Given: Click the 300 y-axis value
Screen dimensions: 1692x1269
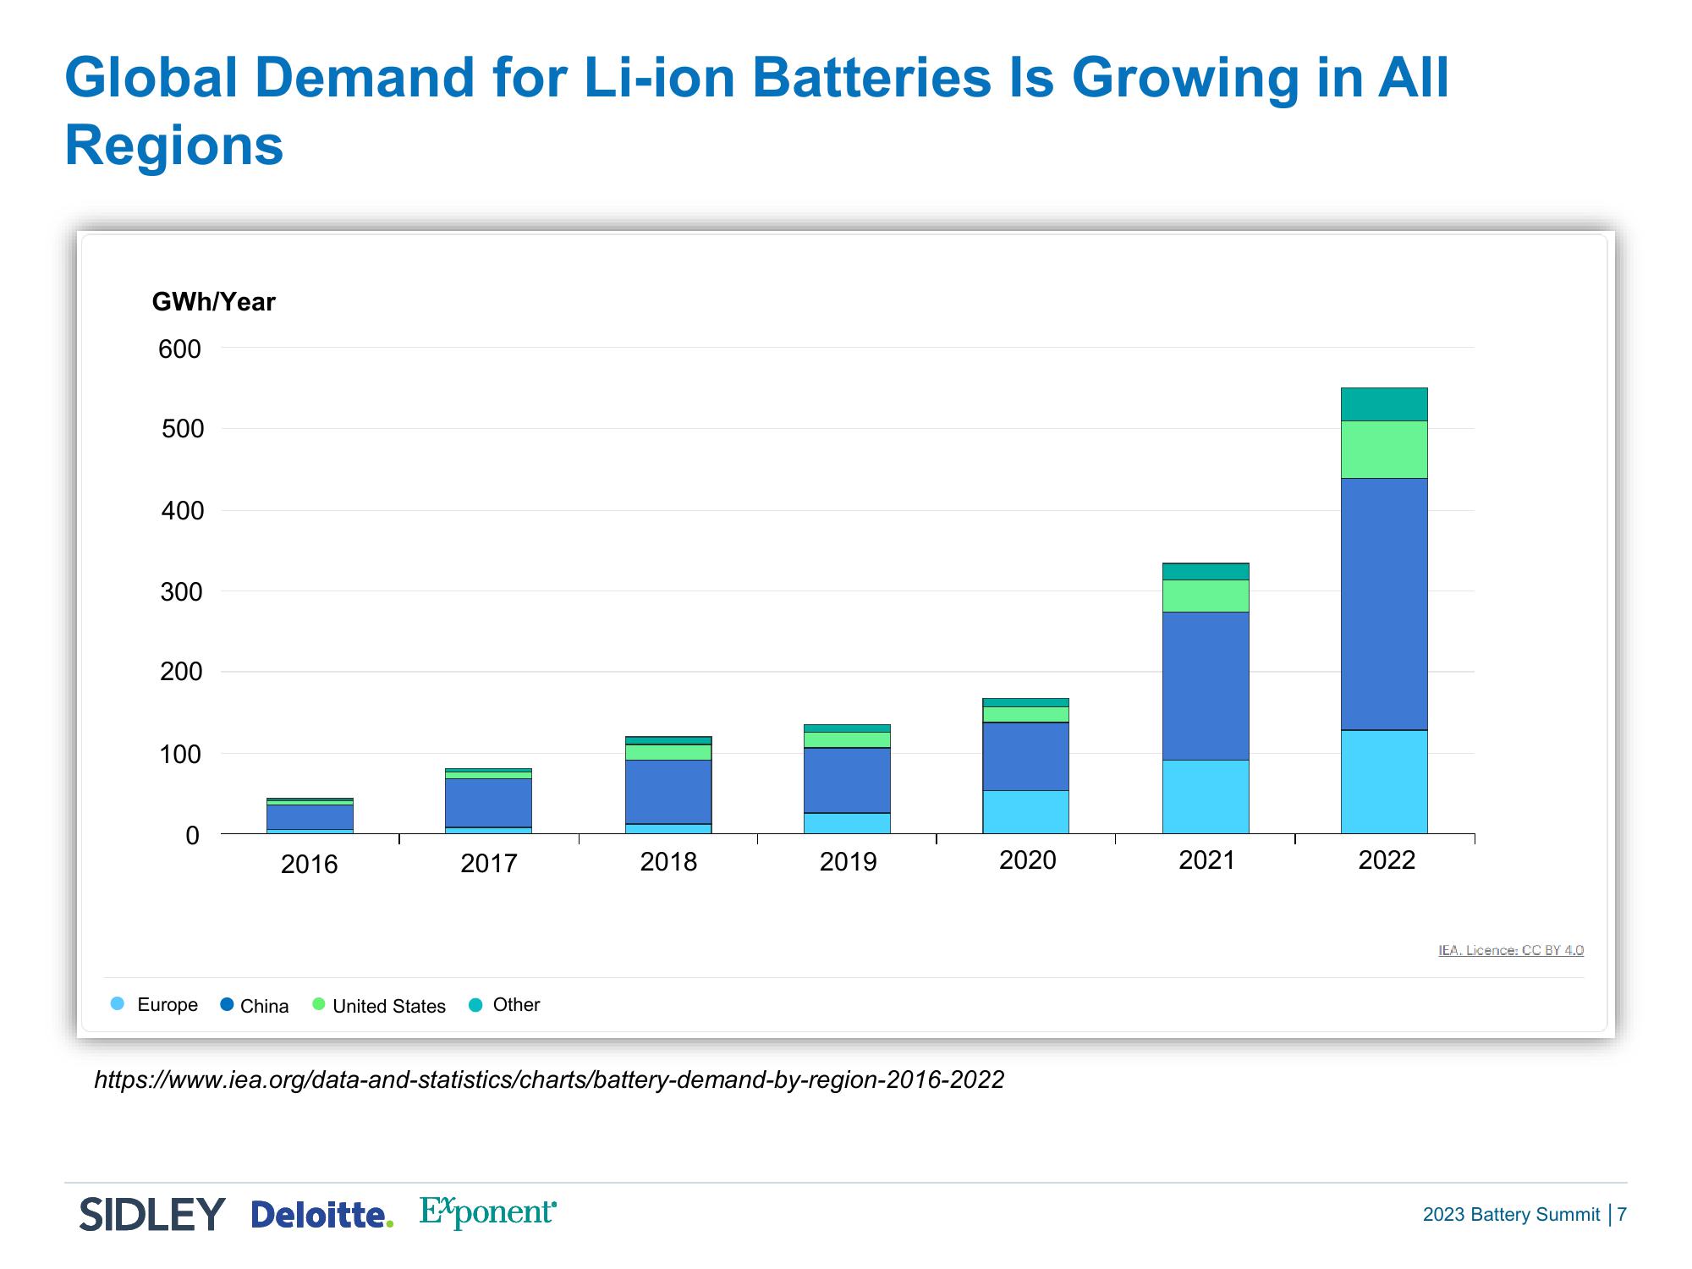Looking at the screenshot, I should [182, 592].
